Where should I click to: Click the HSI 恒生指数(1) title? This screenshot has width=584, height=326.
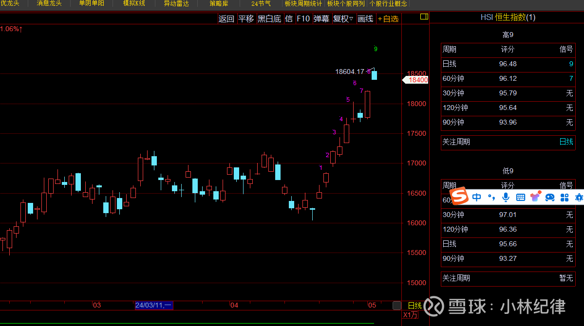(x=508, y=17)
